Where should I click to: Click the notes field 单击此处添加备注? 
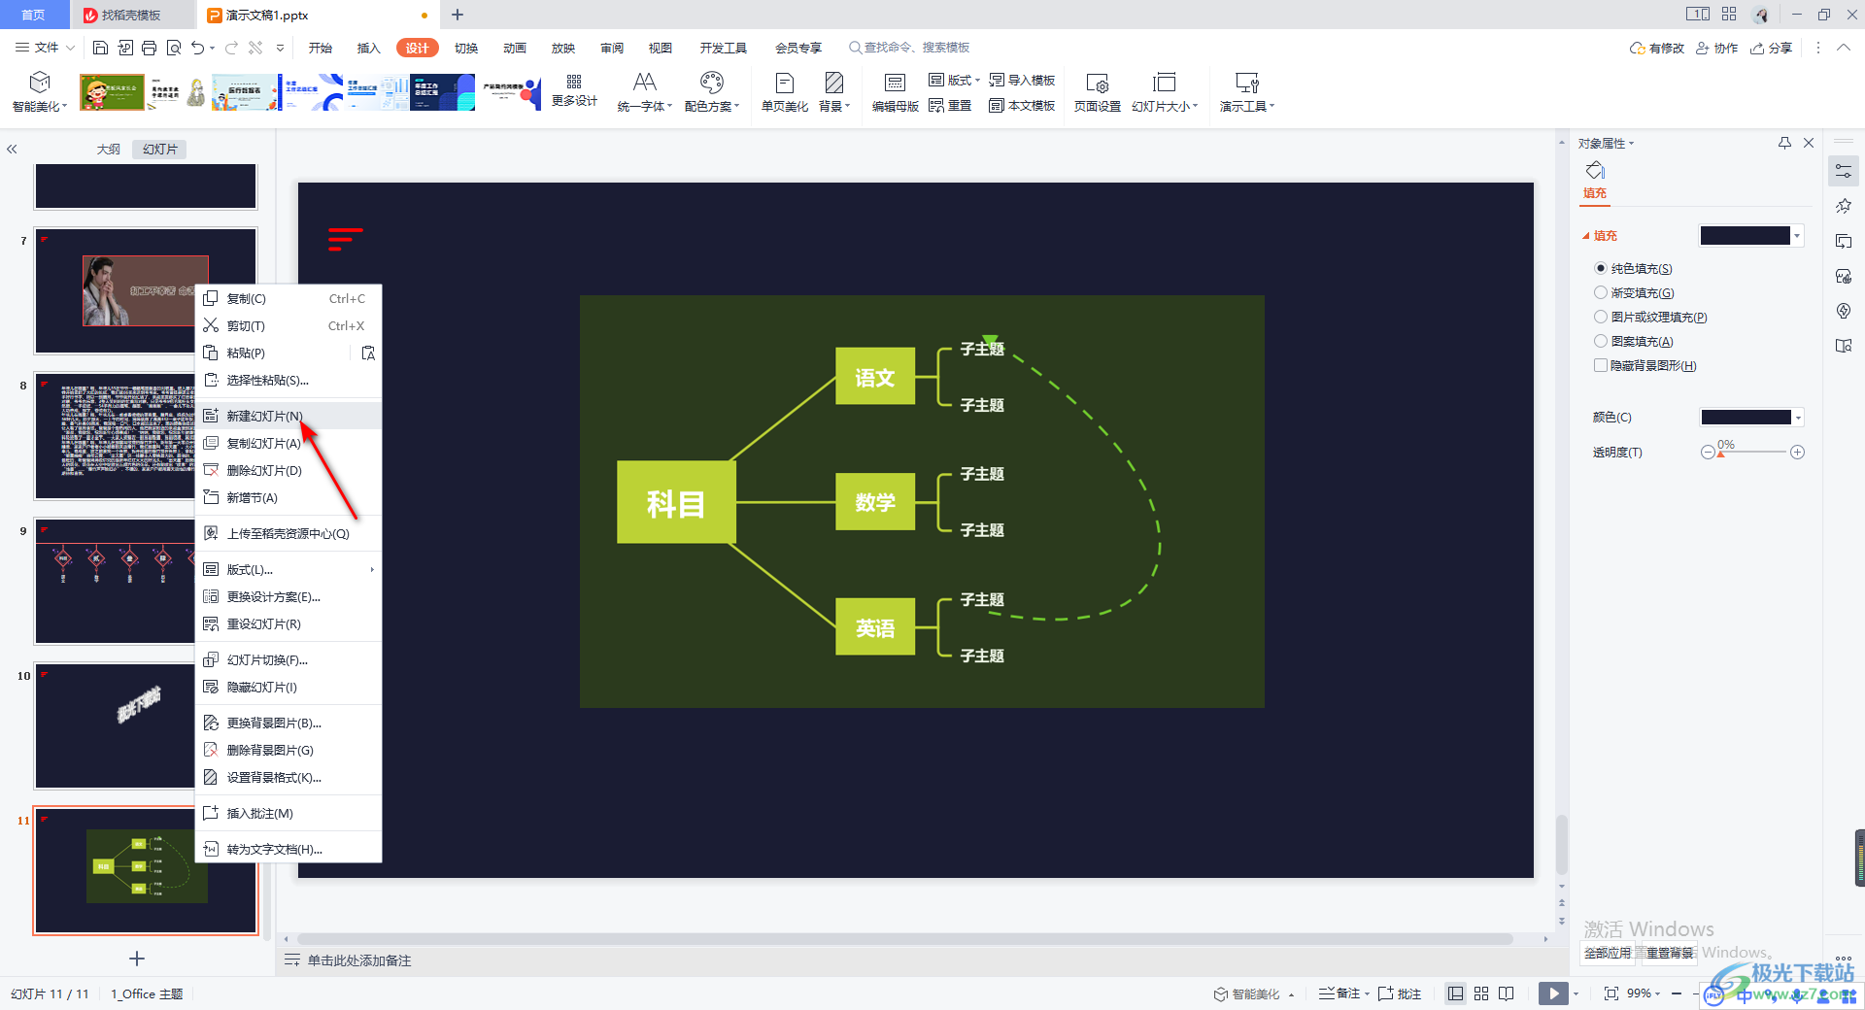pyautogui.click(x=359, y=960)
